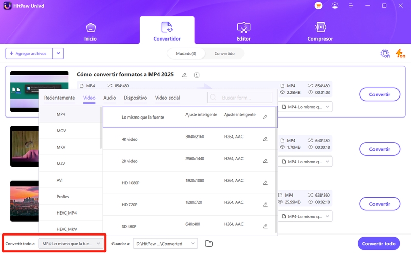The width and height of the screenshot is (411, 253).
Task: Choose MOV in the format list
Action: tap(69, 131)
